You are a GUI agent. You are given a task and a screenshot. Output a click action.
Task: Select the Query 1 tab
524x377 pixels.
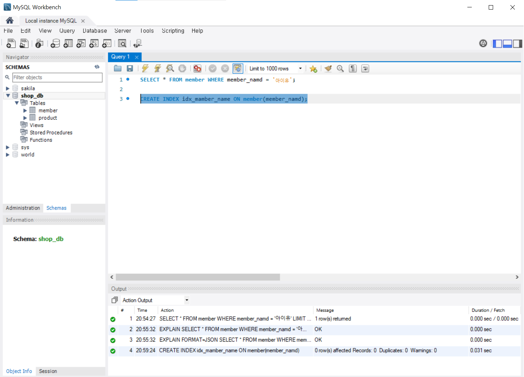click(121, 57)
